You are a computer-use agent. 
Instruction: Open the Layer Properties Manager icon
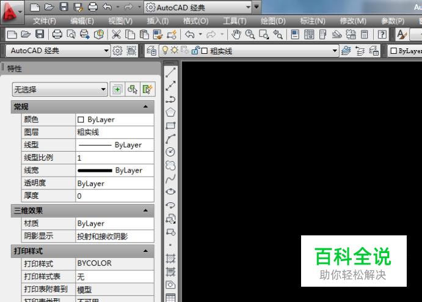pos(151,51)
